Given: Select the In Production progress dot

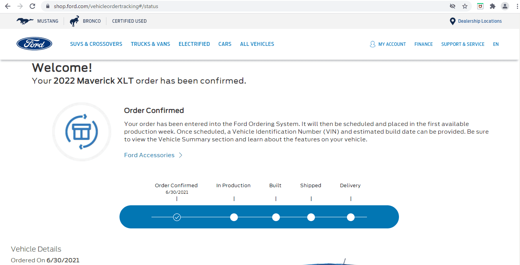Looking at the screenshot, I should point(234,217).
